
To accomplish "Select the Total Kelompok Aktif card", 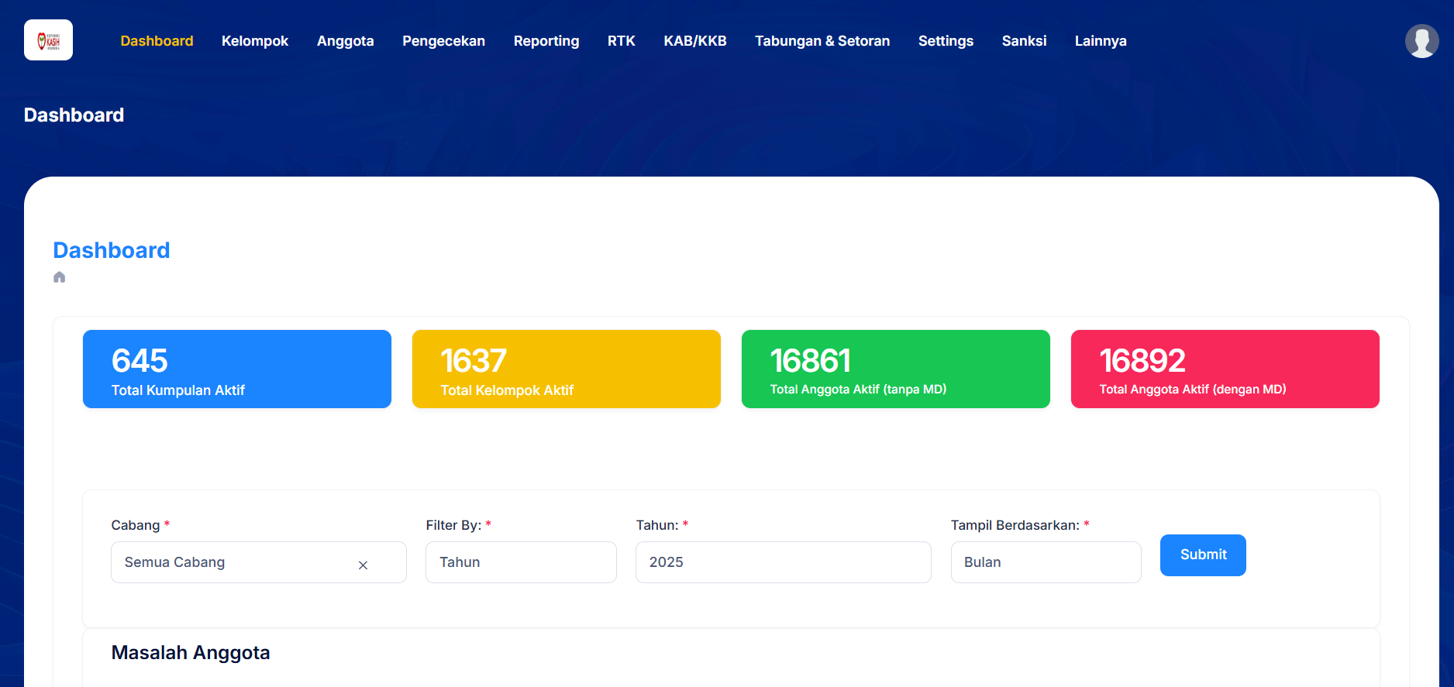I will (567, 369).
